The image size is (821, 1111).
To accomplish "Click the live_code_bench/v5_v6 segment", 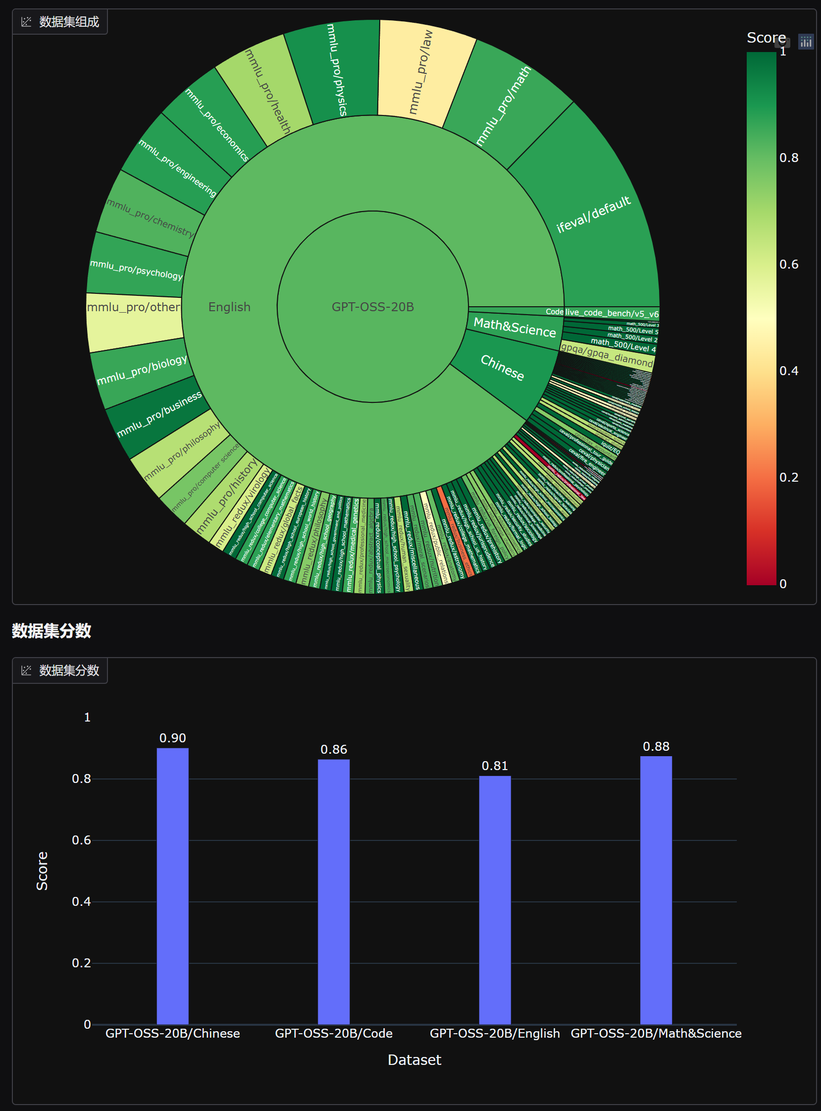I will click(611, 313).
